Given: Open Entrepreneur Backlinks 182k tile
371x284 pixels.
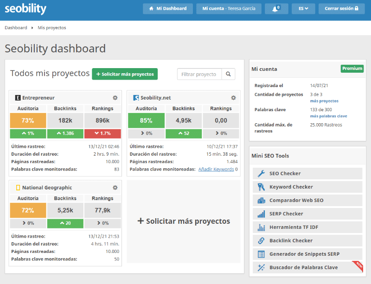Looking at the screenshot, I should coord(65,120).
